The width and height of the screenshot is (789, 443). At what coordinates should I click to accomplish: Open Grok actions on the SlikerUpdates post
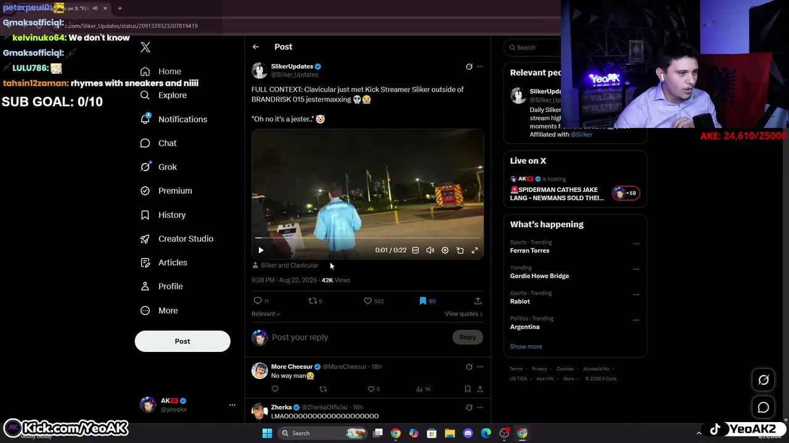469,66
